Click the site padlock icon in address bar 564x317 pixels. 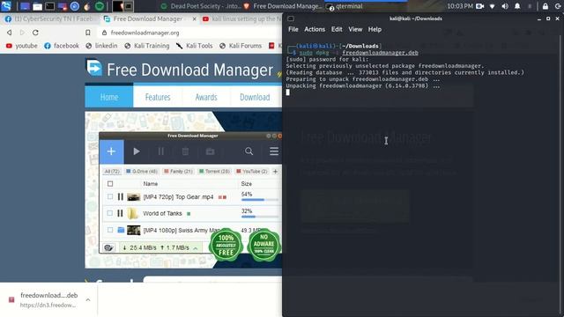point(104,33)
